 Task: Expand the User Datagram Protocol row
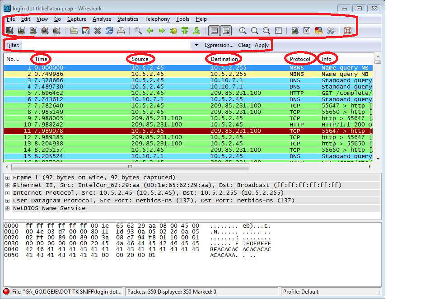7,201
